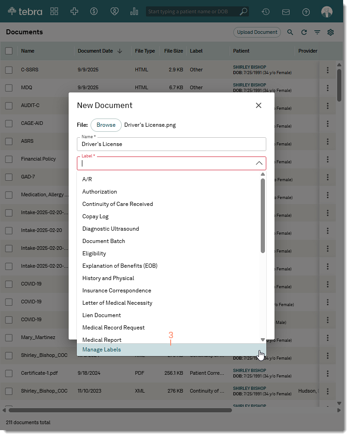Select the Financial Policy row checkbox
This screenshot has width=350, height=437.
click(9, 159)
